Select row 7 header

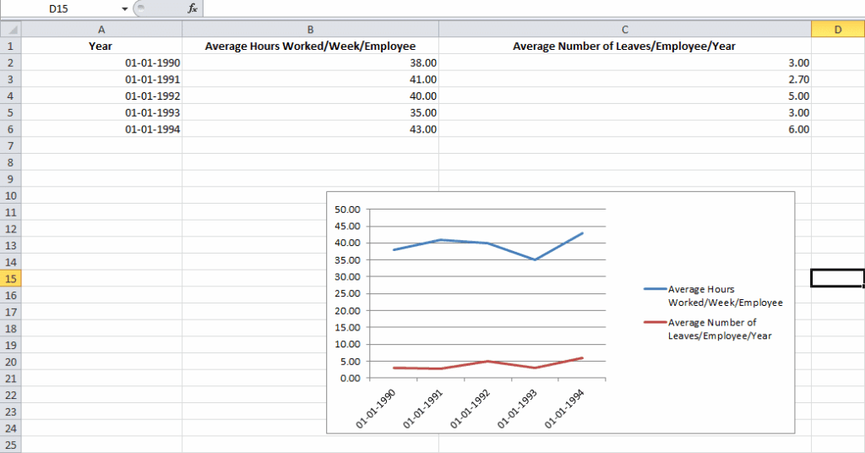point(10,145)
